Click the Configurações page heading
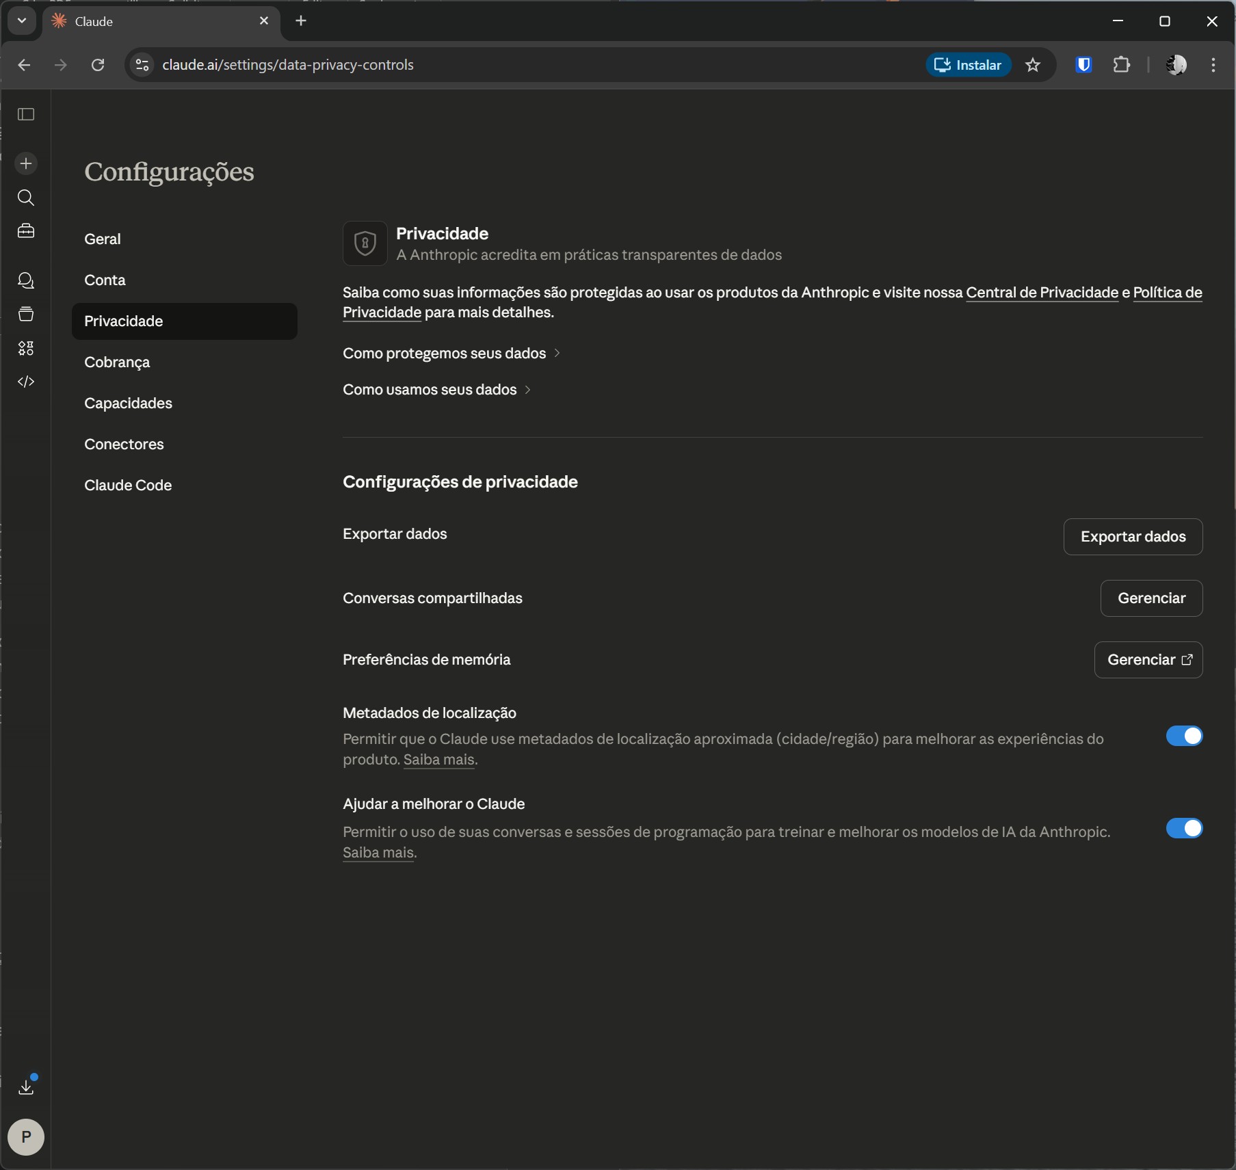This screenshot has width=1236, height=1170. 169,172
